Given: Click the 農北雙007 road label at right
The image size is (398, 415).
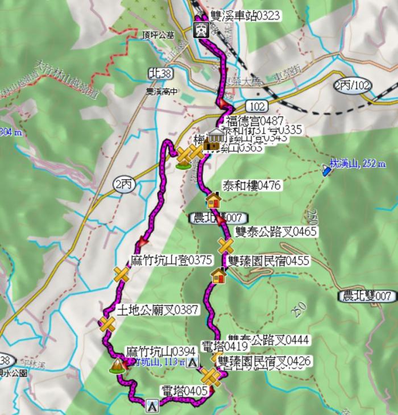Looking at the screenshot, I should pyautogui.click(x=367, y=296).
